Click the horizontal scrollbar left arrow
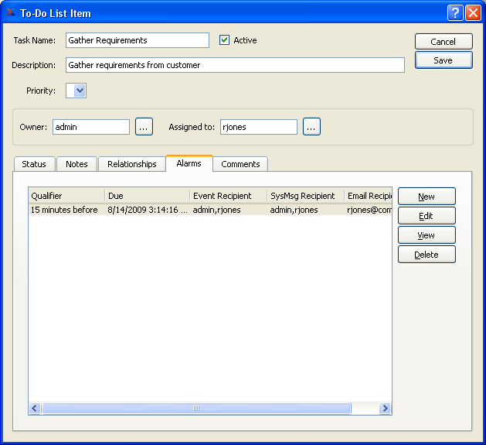This screenshot has width=486, height=445. coord(35,408)
